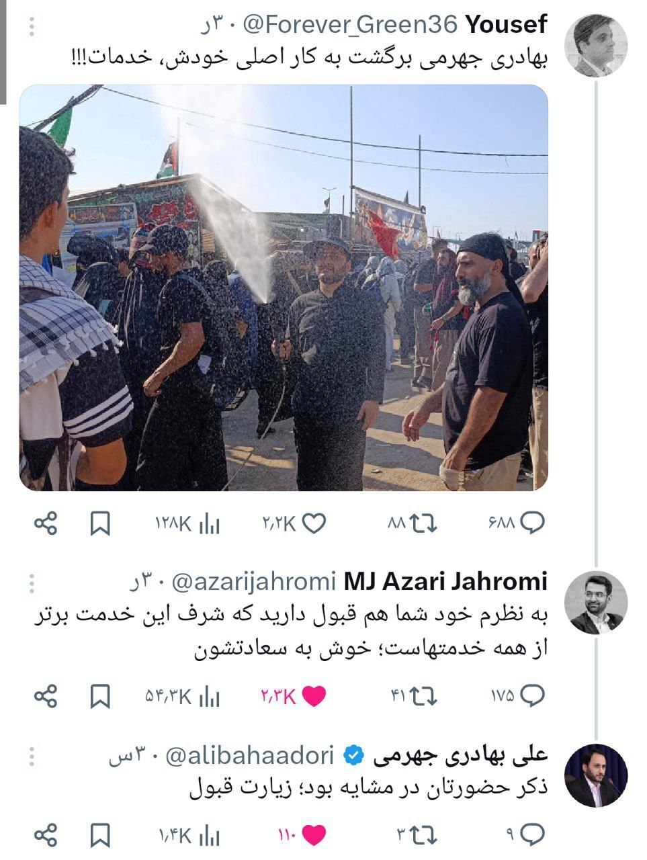Like Yousef's tweet with ۲٫۲K likes

294,523
